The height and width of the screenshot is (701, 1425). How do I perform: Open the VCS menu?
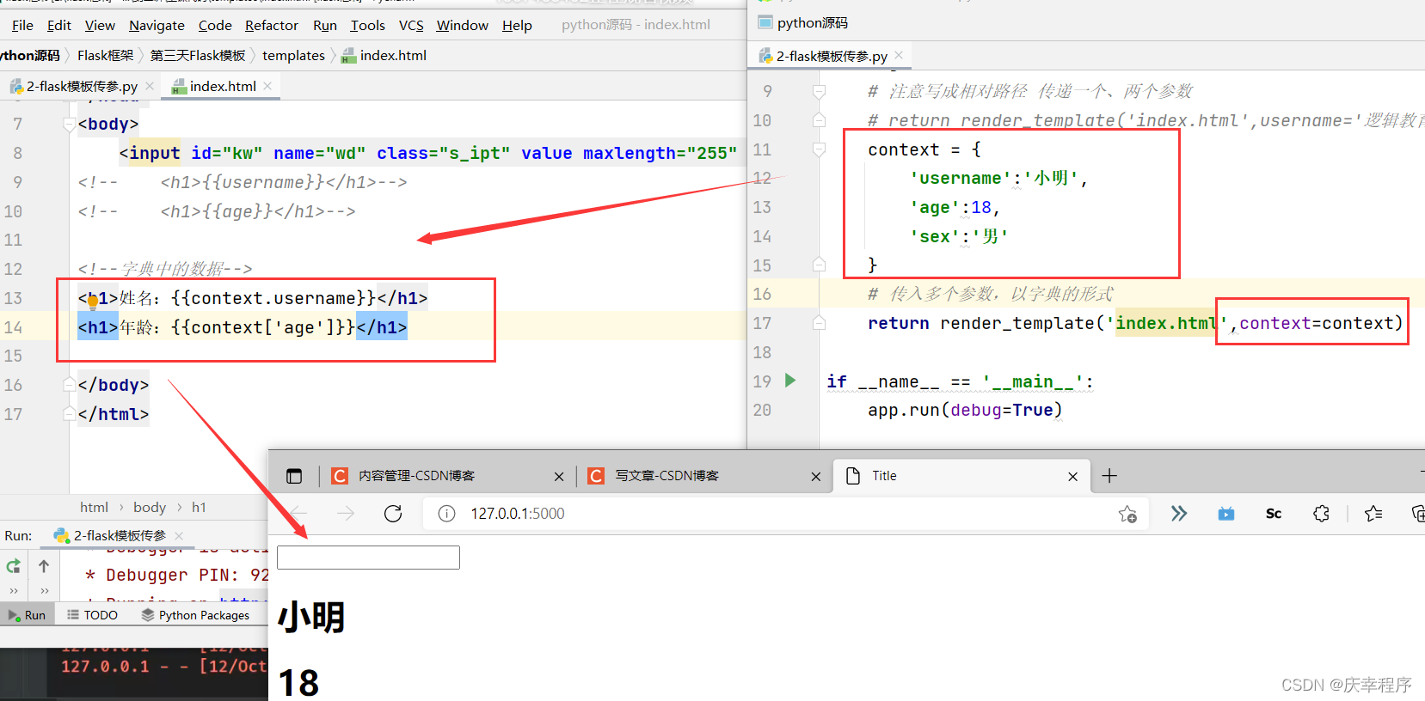pyautogui.click(x=411, y=25)
